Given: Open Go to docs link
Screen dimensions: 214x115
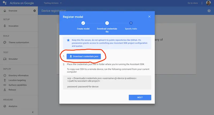Looking at the screenshot, I should coord(193,3).
